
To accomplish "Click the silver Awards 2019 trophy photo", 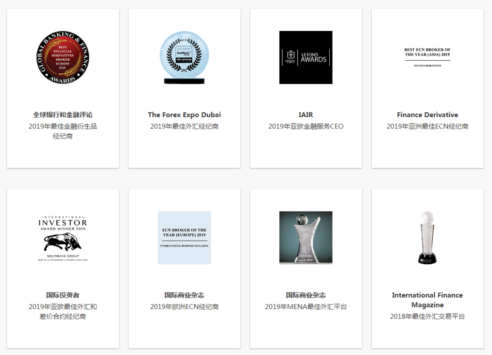I will tap(306, 237).
